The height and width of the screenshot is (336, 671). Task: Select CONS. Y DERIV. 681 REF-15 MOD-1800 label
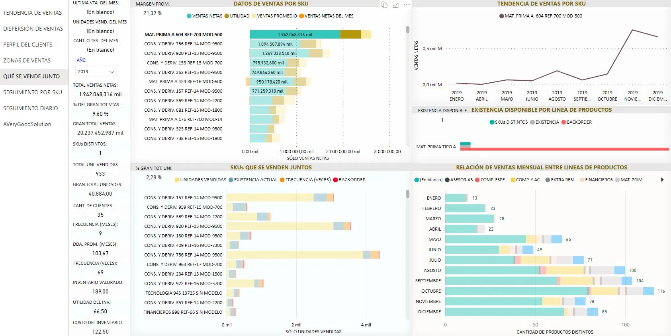(x=183, y=110)
